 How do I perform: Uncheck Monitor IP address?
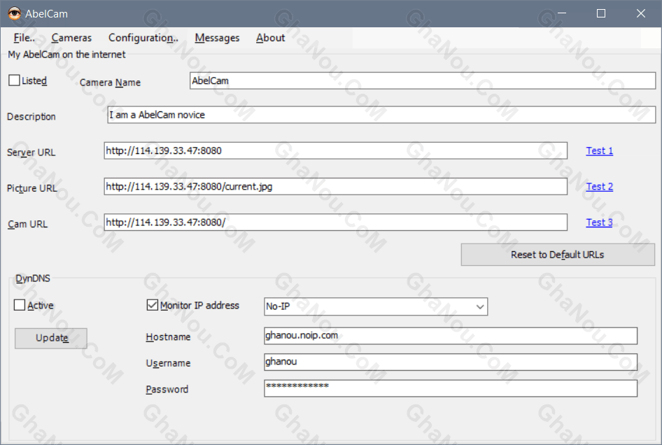tap(152, 305)
